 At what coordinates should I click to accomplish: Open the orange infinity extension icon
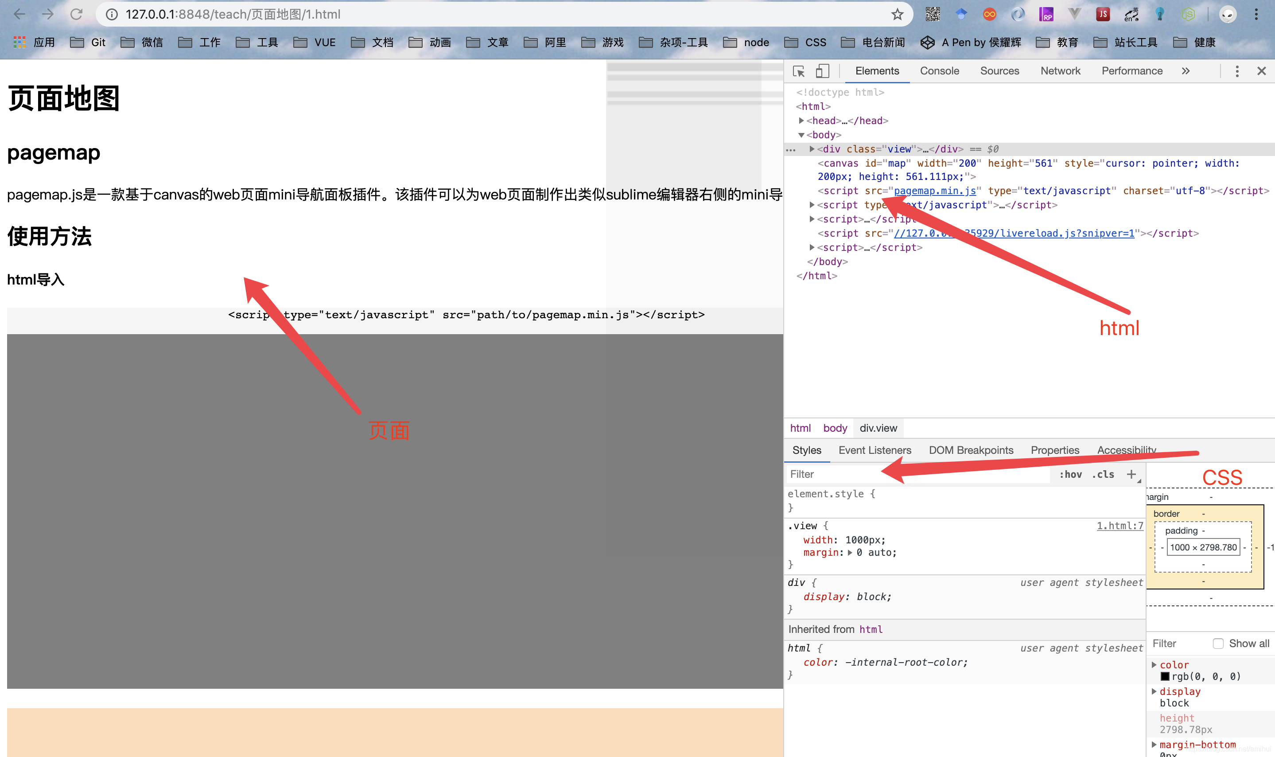[989, 14]
